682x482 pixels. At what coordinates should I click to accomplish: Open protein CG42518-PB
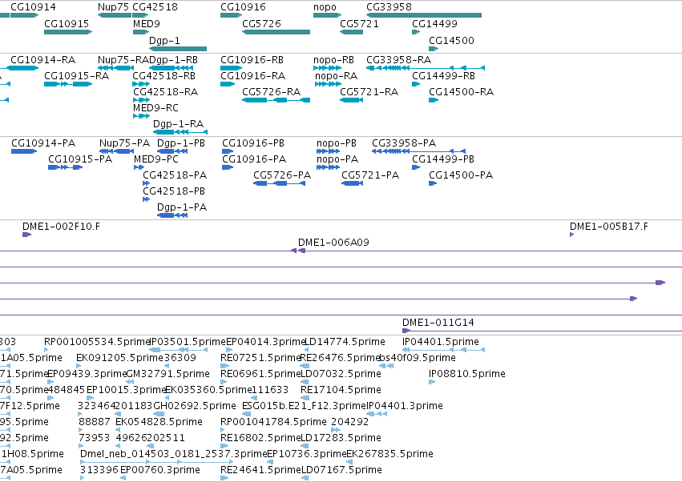[174, 191]
